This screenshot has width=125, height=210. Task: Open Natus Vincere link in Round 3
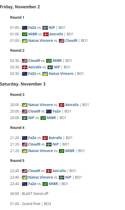[x=41, y=105]
